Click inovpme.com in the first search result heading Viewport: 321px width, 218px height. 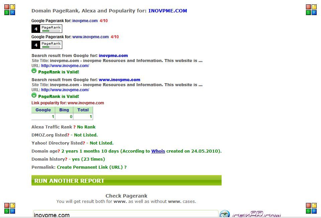click(113, 56)
